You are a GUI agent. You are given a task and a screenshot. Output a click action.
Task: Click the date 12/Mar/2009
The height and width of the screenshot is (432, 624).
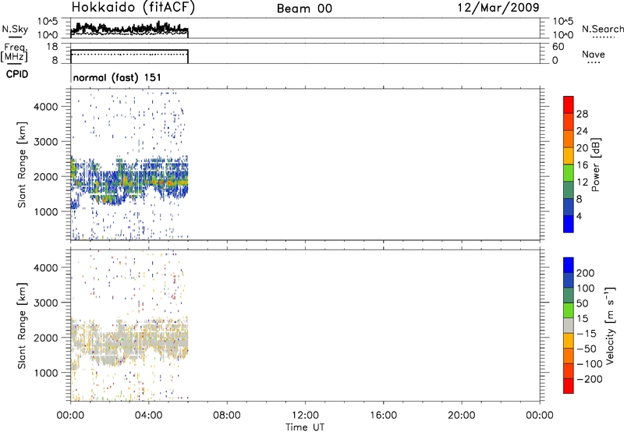(498, 7)
